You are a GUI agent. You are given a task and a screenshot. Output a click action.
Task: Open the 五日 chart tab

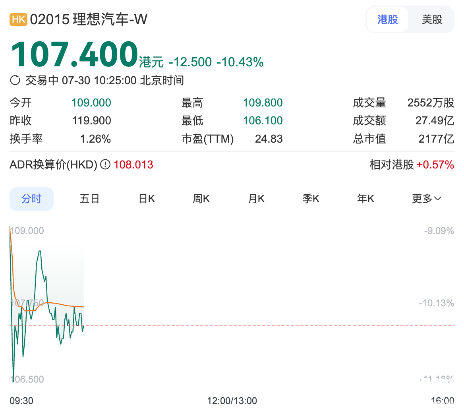89,199
